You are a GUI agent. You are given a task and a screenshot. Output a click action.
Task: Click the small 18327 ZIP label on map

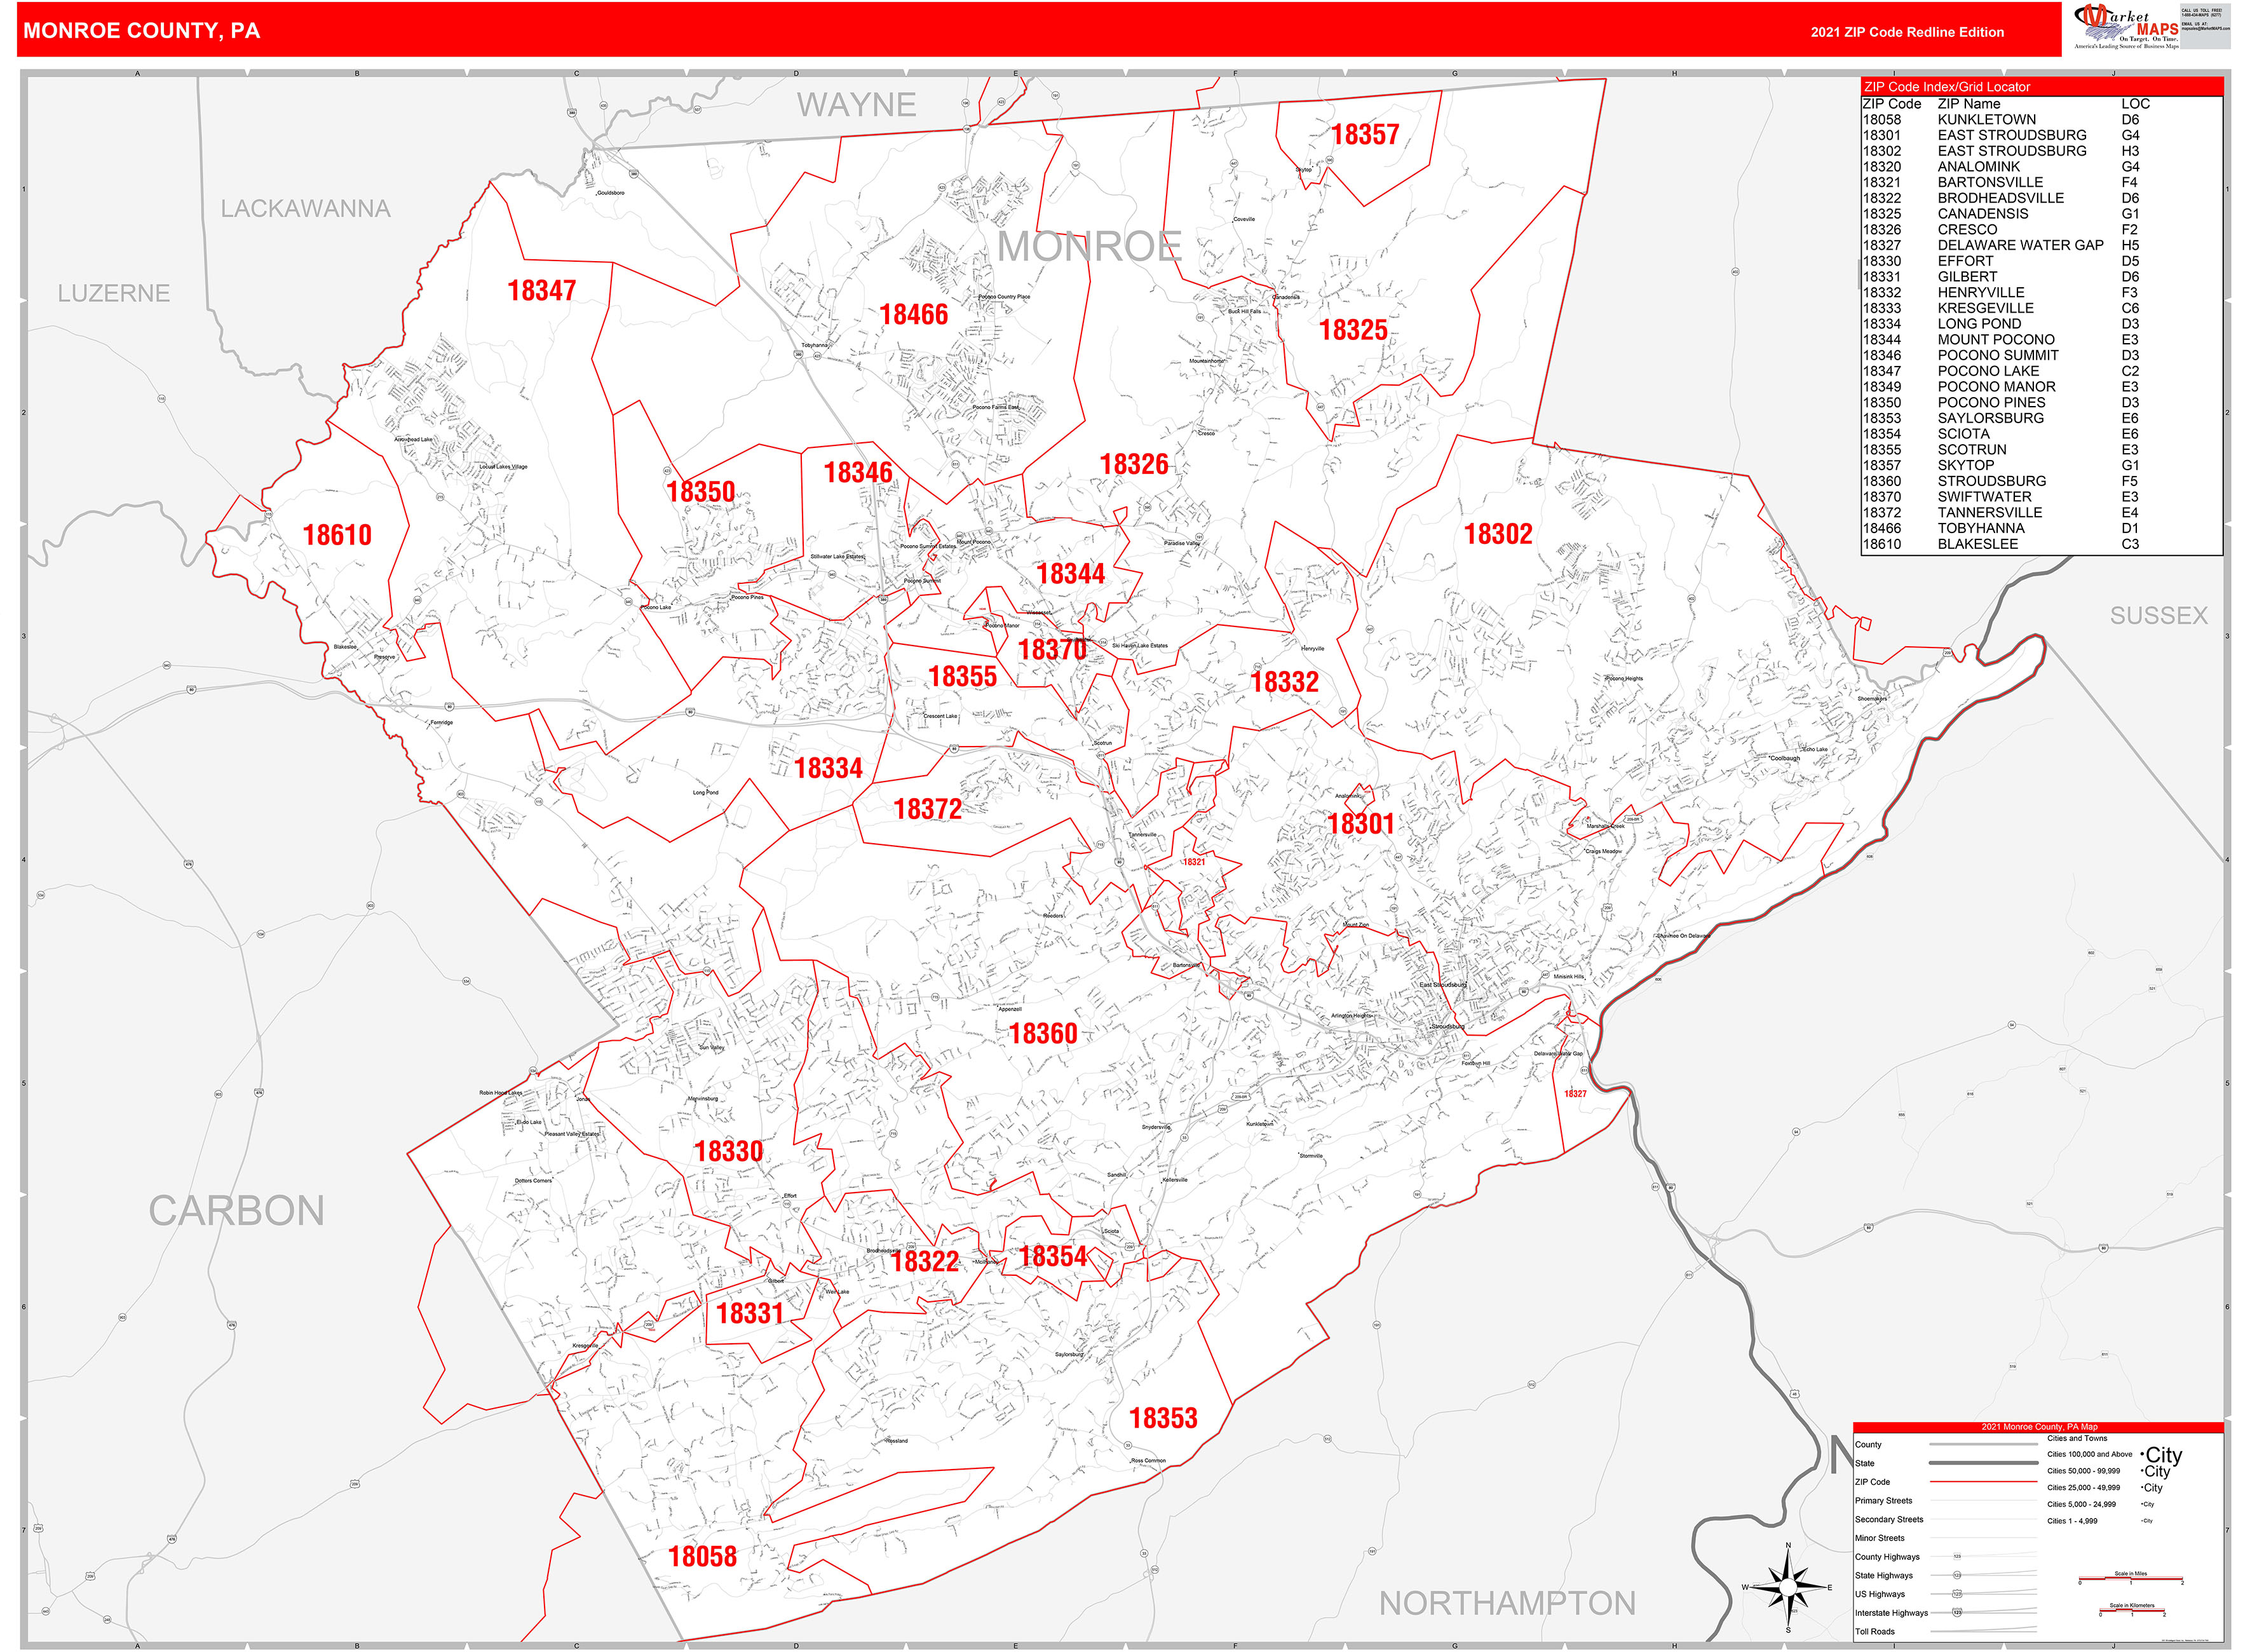click(1575, 1094)
